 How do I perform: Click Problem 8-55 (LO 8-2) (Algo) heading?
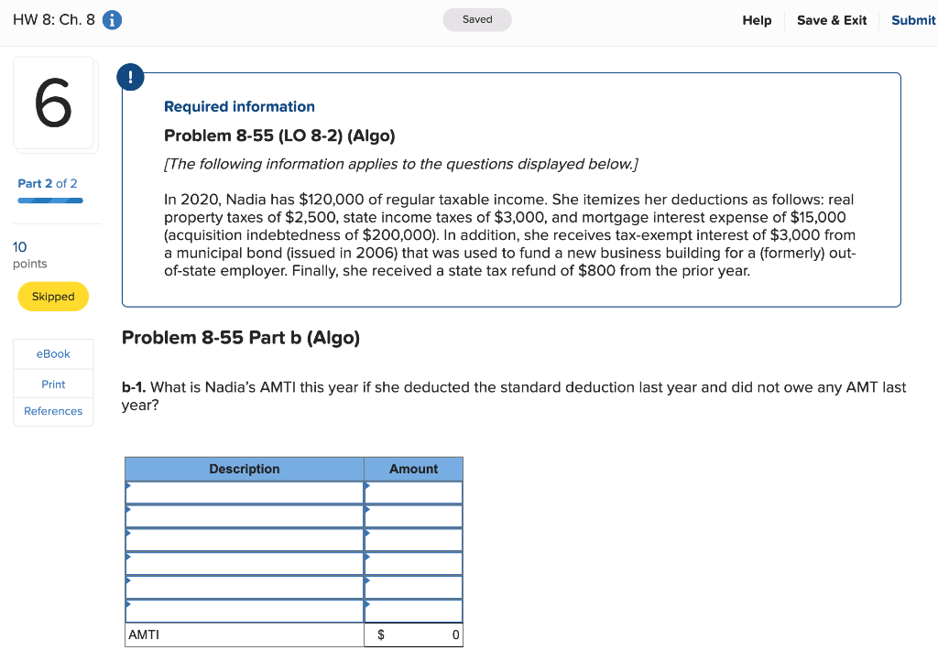[x=279, y=135]
